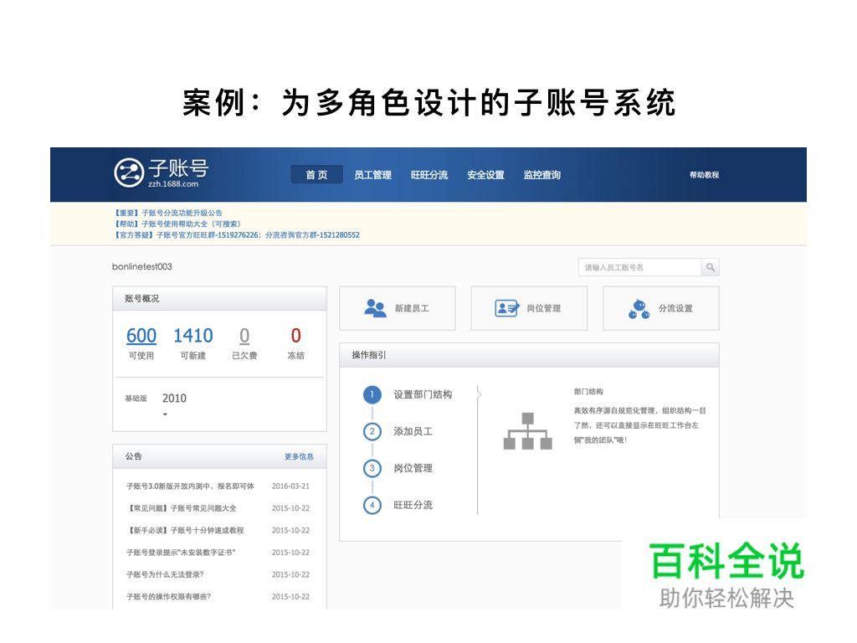
Task: Click the 分流设置 icon
Action: (638, 309)
